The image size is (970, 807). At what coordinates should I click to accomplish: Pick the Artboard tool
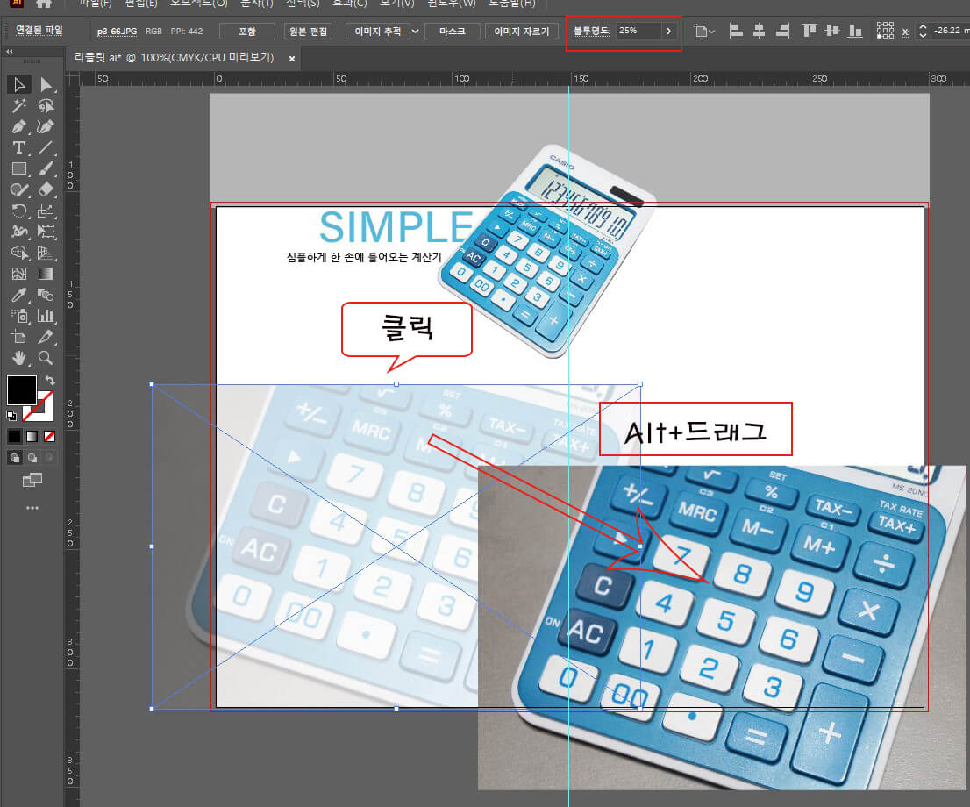click(x=19, y=338)
